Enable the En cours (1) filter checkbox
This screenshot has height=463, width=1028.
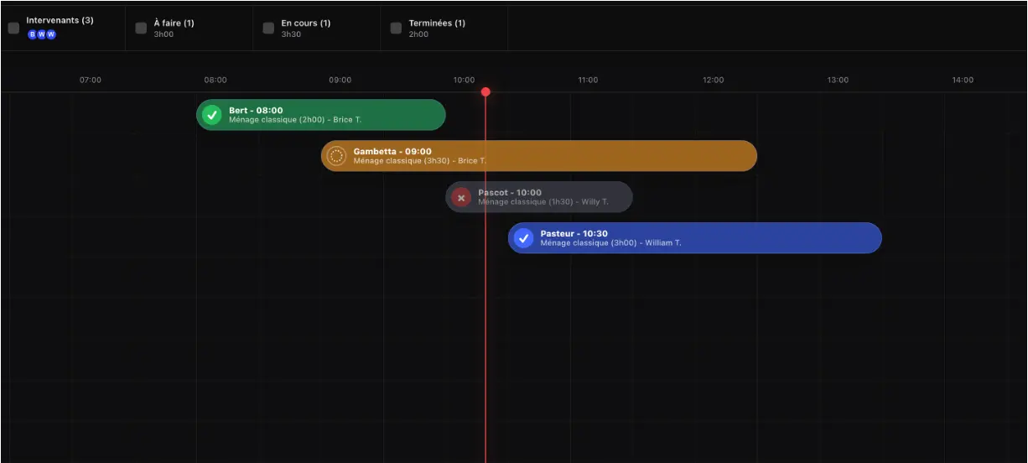coord(268,28)
